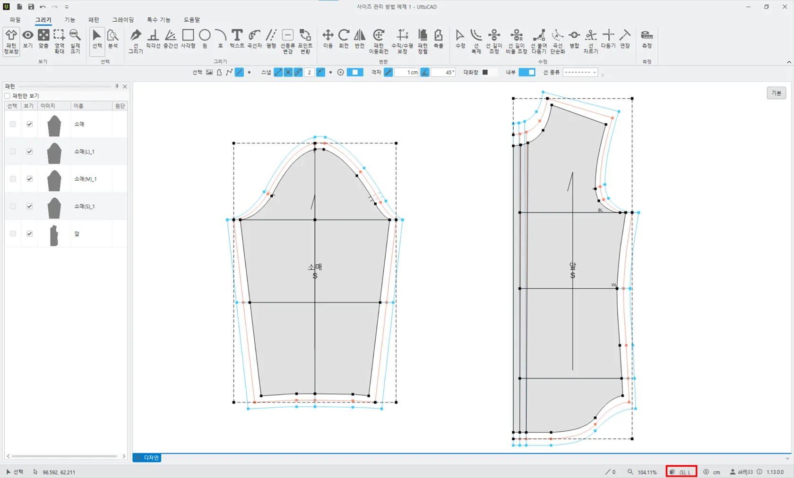Collapse the ribbon with the chevron
This screenshot has height=478, width=794.
point(789,62)
